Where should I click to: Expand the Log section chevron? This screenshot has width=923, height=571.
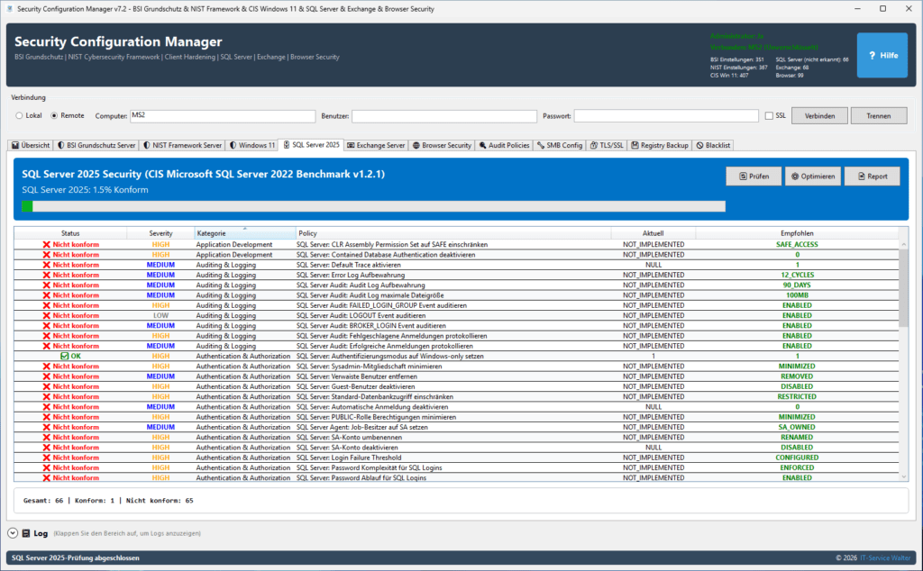coord(11,532)
